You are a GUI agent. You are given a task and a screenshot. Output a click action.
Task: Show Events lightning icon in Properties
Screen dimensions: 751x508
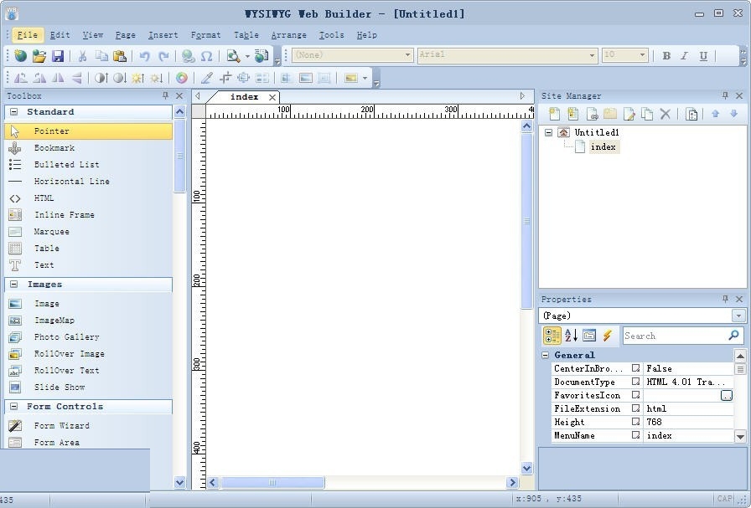pyautogui.click(x=608, y=336)
